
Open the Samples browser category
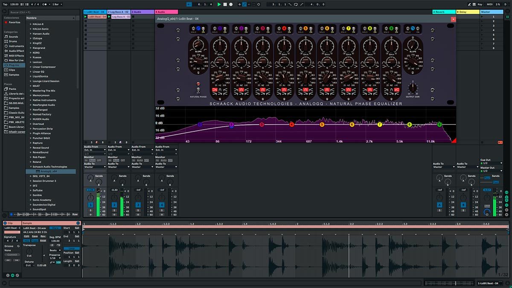pos(14,75)
